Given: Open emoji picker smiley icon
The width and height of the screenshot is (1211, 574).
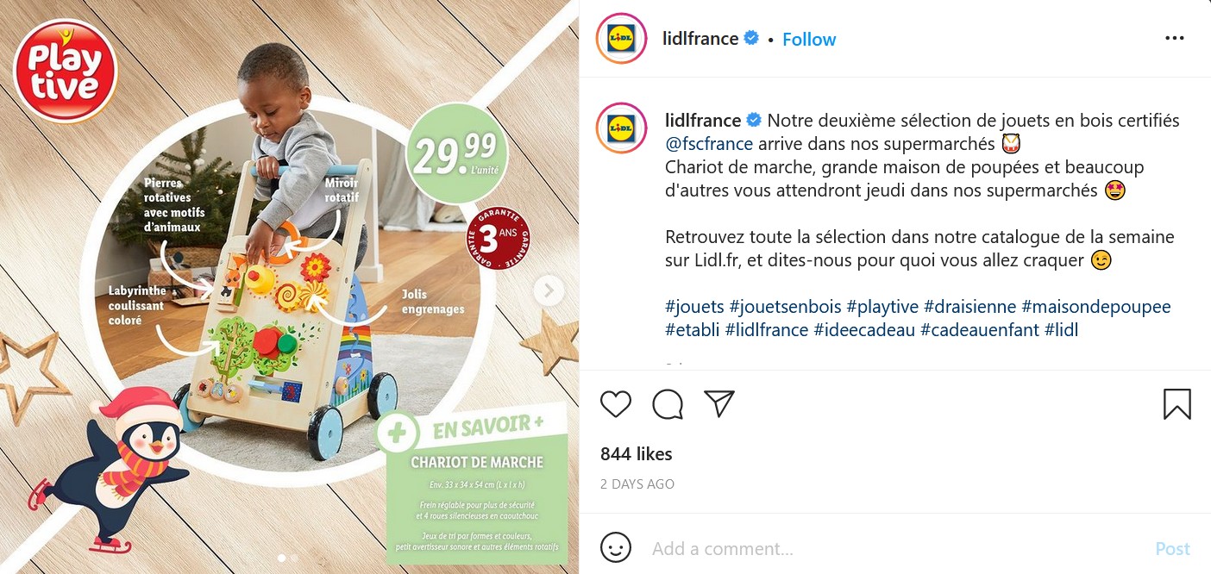Looking at the screenshot, I should (616, 548).
